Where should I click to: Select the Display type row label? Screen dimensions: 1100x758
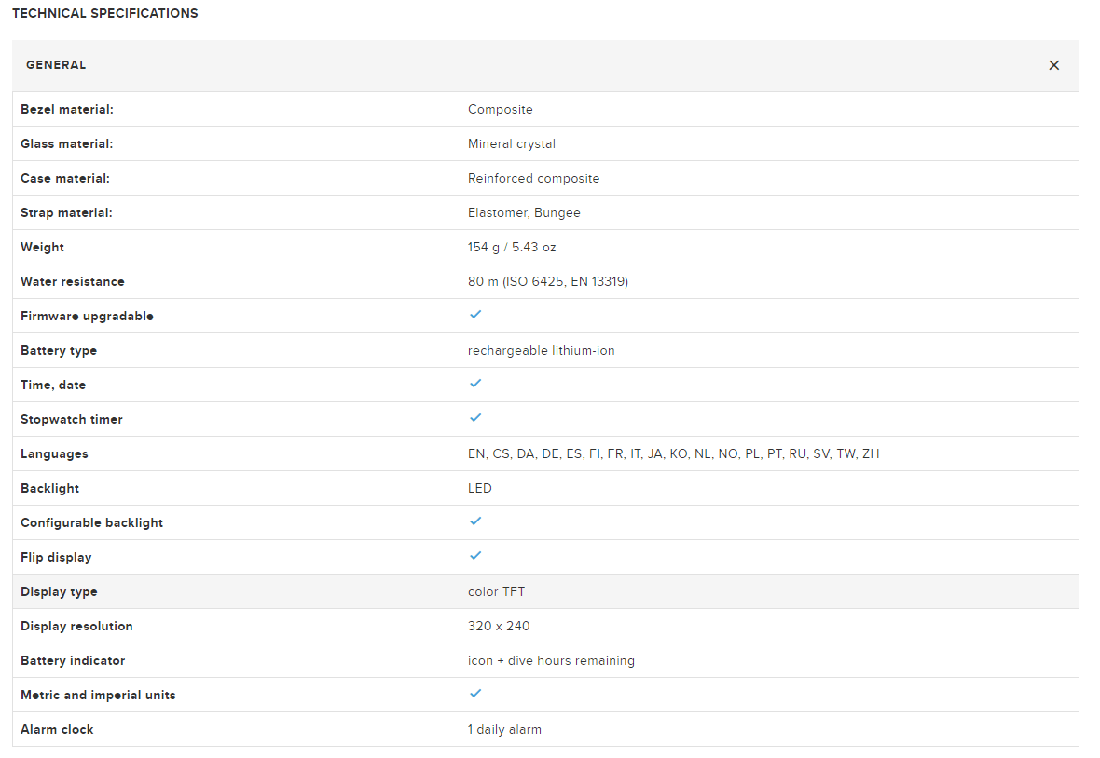tap(59, 592)
